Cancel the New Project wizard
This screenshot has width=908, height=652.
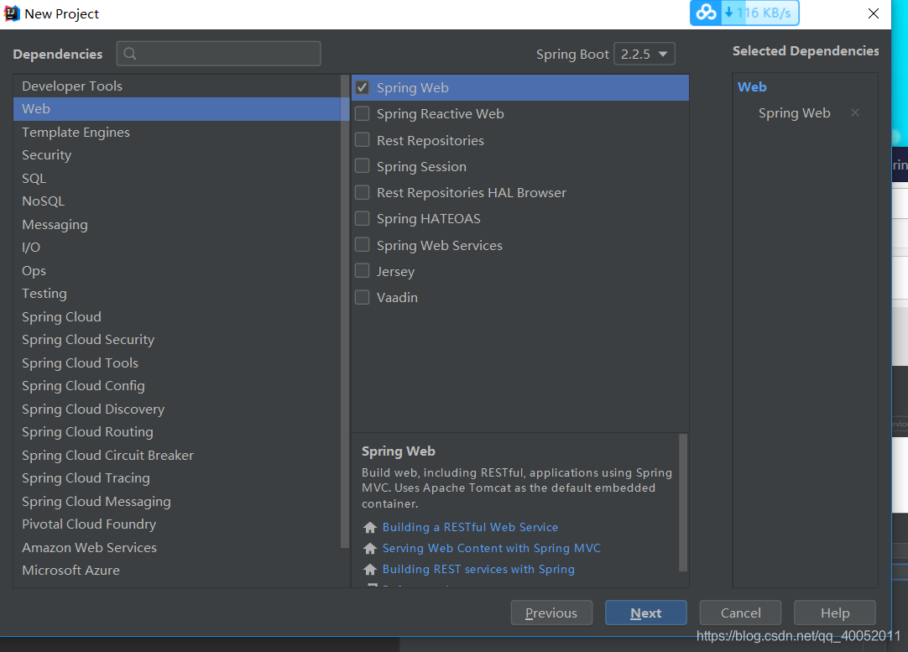pyautogui.click(x=740, y=613)
